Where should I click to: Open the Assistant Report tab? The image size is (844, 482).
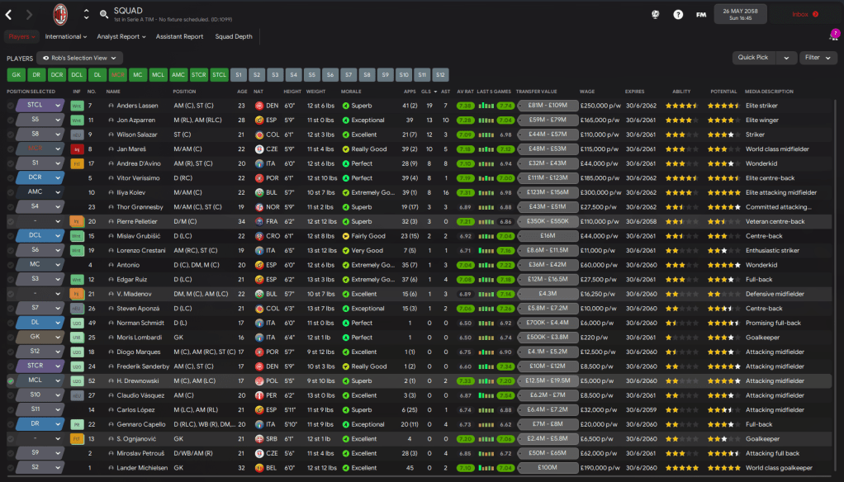coord(179,36)
